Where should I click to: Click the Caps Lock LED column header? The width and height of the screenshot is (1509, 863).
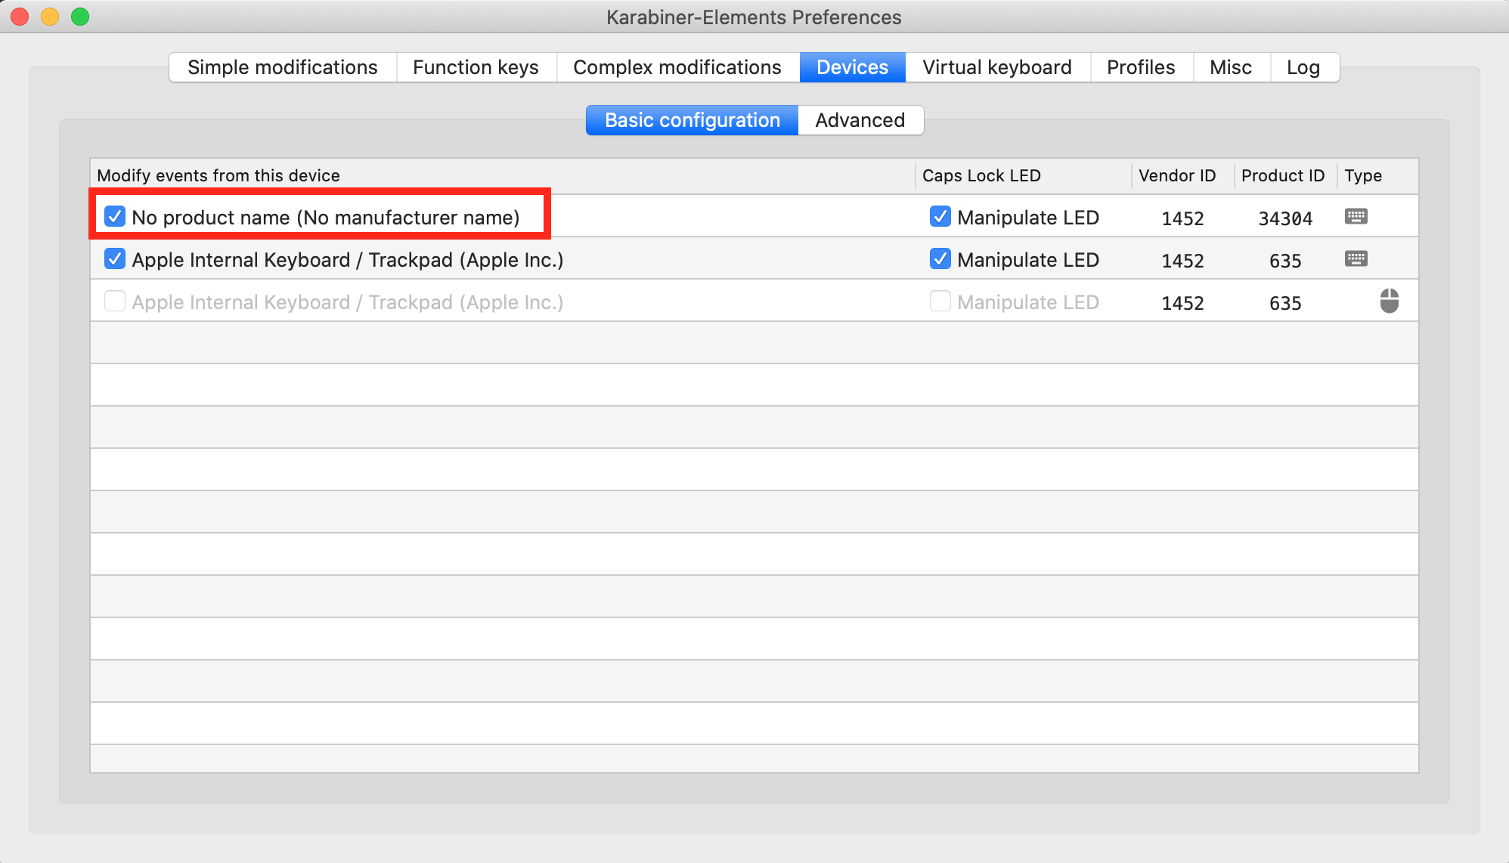point(1023,175)
